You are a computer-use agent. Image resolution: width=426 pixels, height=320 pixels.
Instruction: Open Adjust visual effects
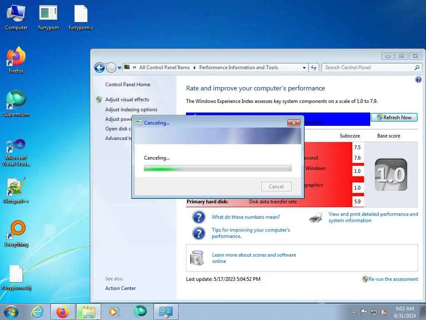pyautogui.click(x=127, y=100)
